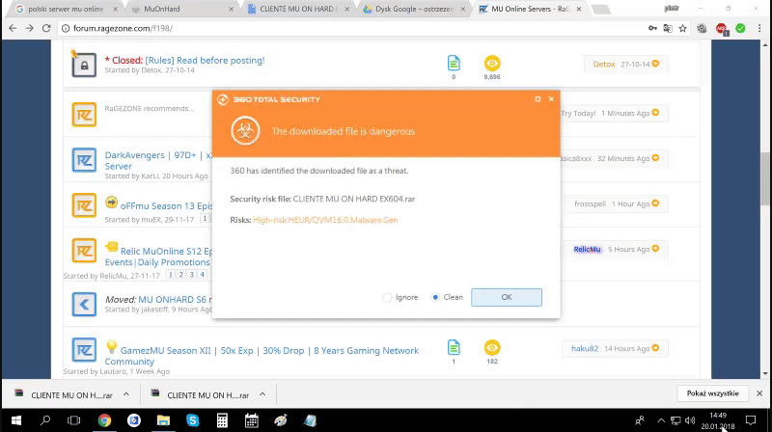Open GamezMU Season XII thread link
This screenshot has width=772, height=432.
click(261, 356)
